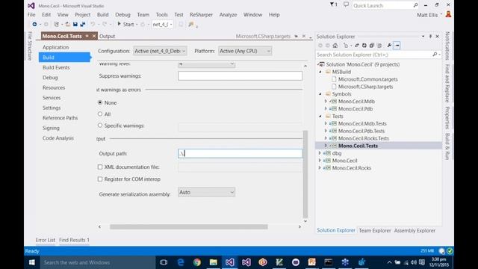478x269 pixels.
Task: Click Sync with Active Document icon
Action: tap(357, 46)
